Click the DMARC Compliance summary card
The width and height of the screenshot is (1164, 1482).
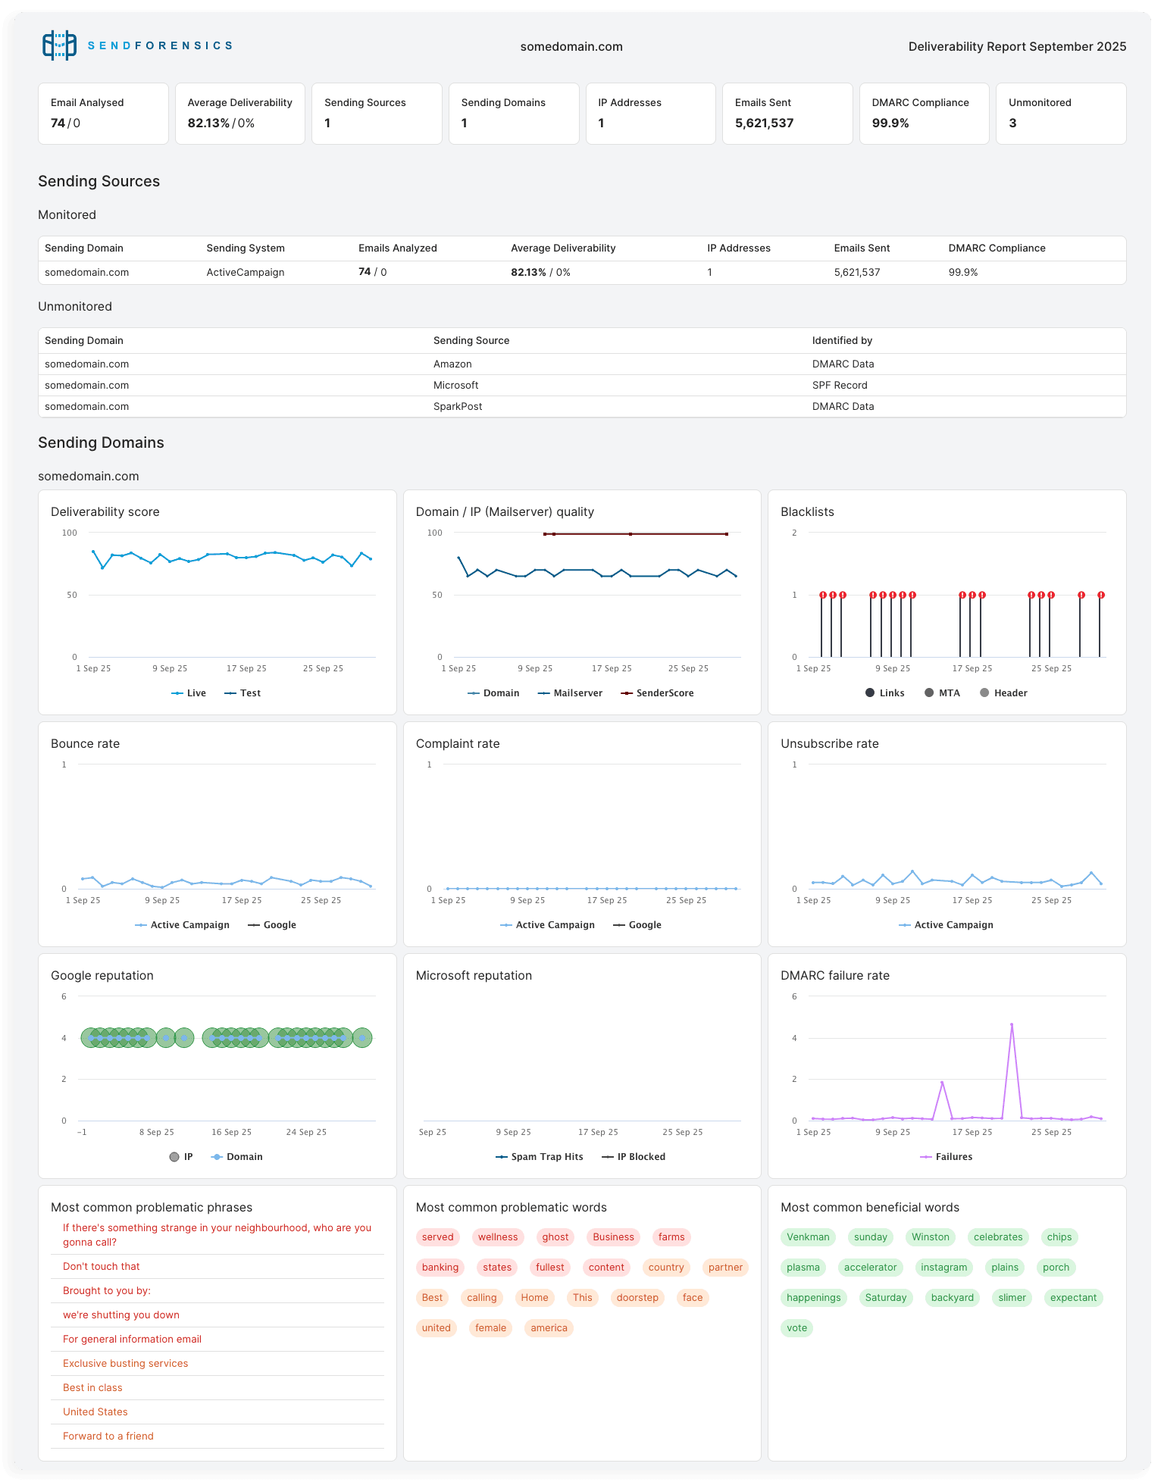point(924,114)
